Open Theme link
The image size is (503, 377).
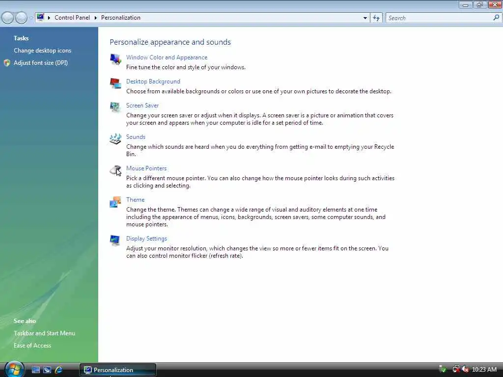[x=136, y=200]
